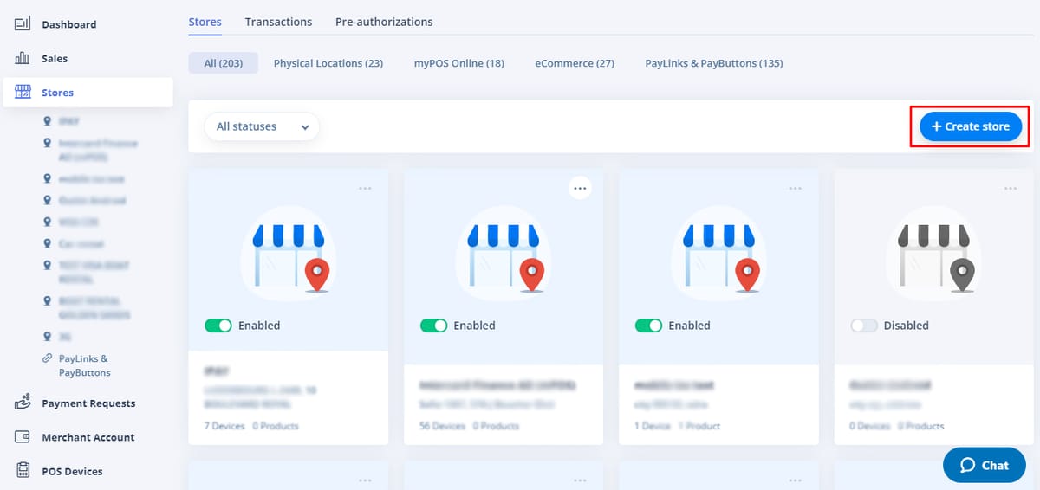The image size is (1040, 490).
Task: Click the Payment Requests hand icon
Action: coord(23,403)
